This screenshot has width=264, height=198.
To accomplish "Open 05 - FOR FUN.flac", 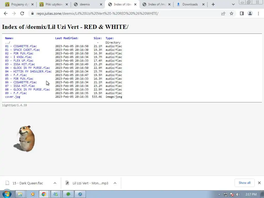I will click(19, 79).
